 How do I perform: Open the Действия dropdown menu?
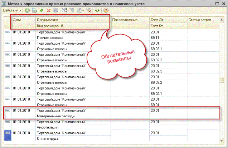[x=12, y=10]
